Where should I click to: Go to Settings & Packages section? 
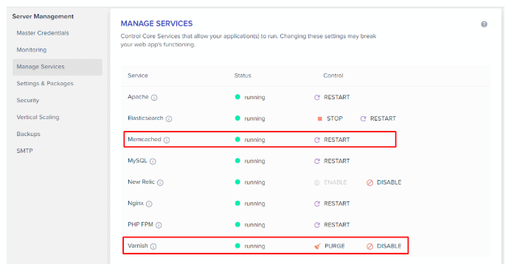click(x=45, y=84)
